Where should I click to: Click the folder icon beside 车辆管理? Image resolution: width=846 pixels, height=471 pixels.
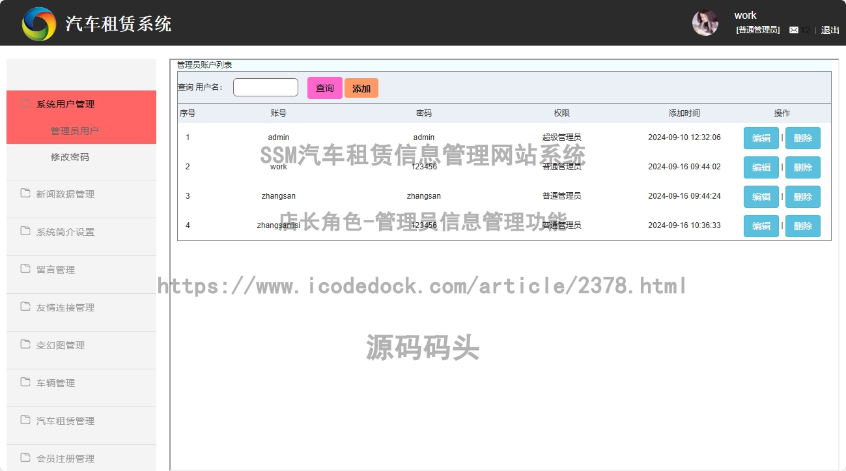click(x=25, y=382)
